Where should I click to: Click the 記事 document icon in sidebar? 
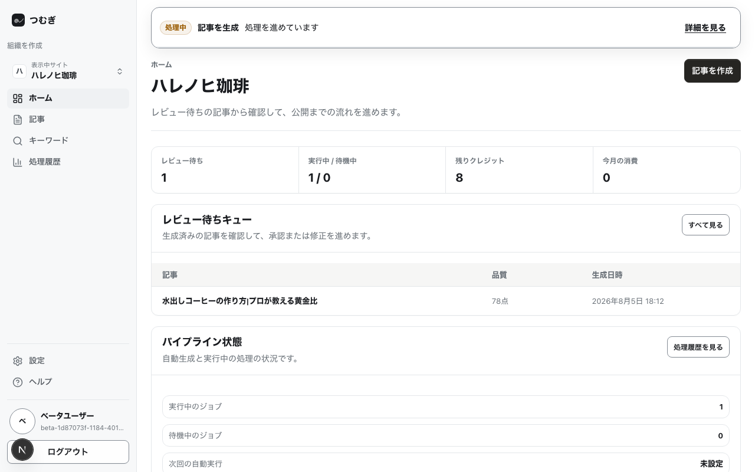pos(18,120)
